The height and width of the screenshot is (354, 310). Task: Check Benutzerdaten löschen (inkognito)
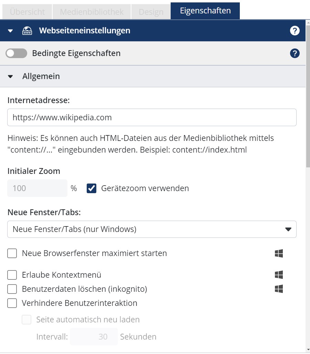click(x=12, y=289)
